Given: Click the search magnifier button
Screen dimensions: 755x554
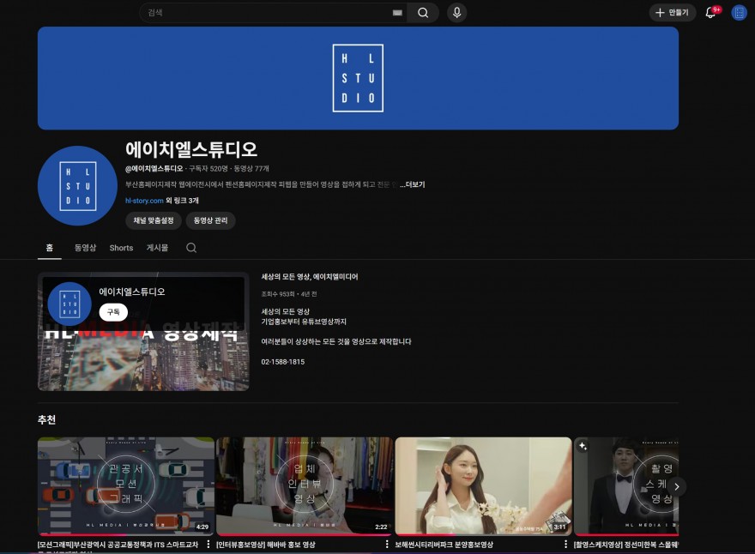Looking at the screenshot, I should (423, 13).
